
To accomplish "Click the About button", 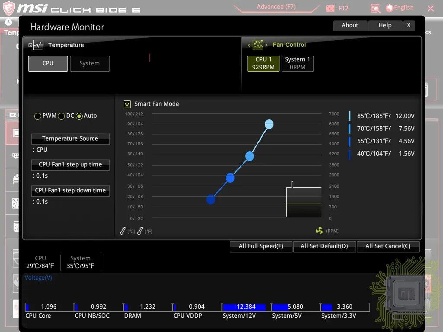I will pos(350,26).
